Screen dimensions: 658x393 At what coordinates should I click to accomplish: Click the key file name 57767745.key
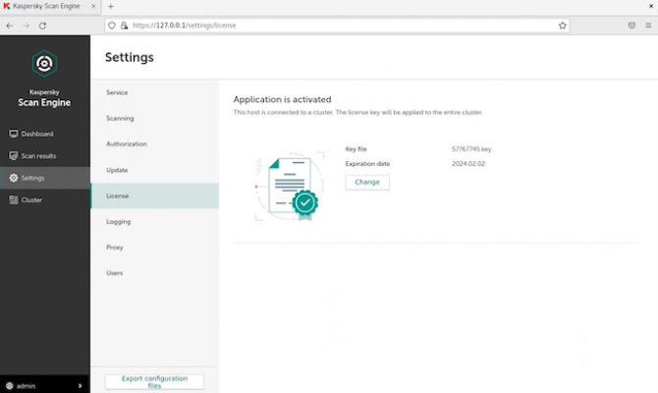pyautogui.click(x=471, y=149)
